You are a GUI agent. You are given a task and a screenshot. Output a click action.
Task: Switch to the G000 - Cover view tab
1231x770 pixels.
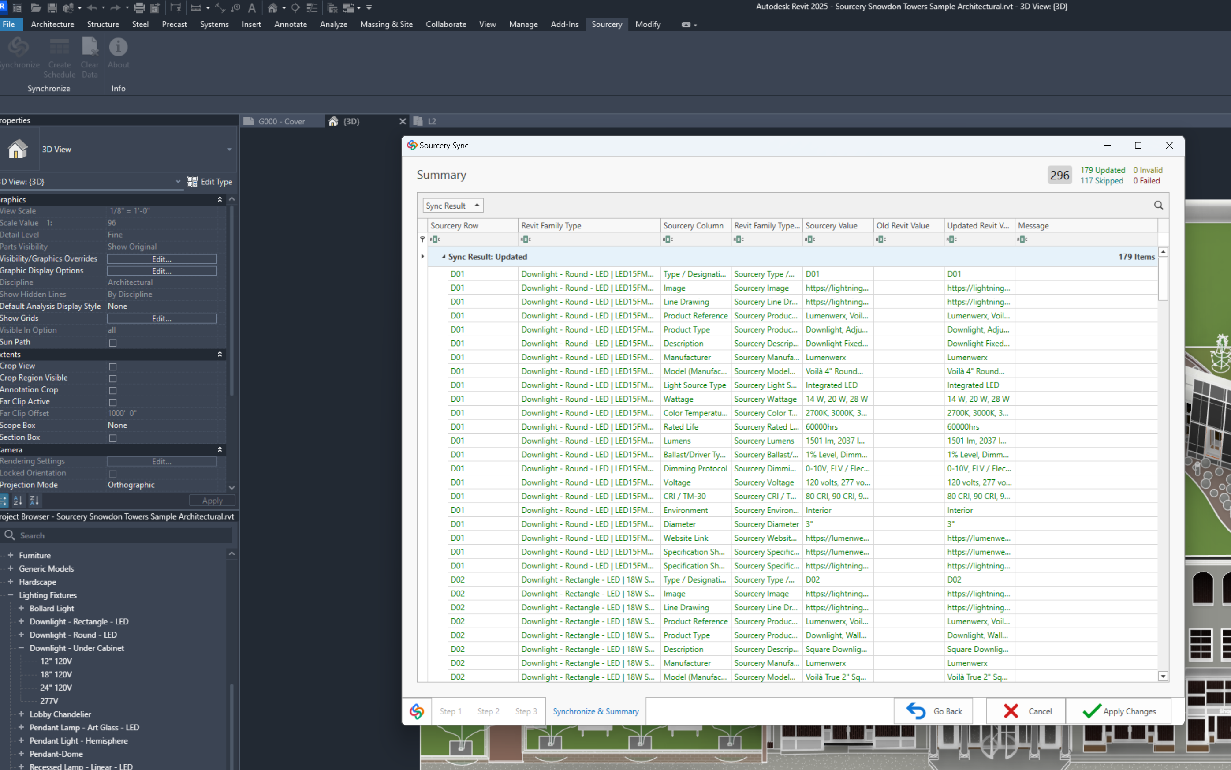point(281,121)
